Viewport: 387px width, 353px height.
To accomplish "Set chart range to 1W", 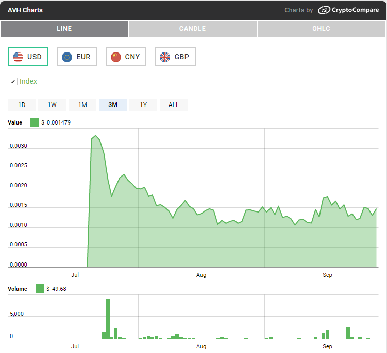I will (x=52, y=105).
